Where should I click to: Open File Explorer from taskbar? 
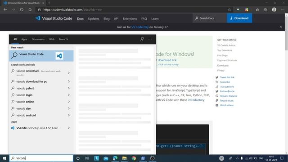tap(124, 158)
